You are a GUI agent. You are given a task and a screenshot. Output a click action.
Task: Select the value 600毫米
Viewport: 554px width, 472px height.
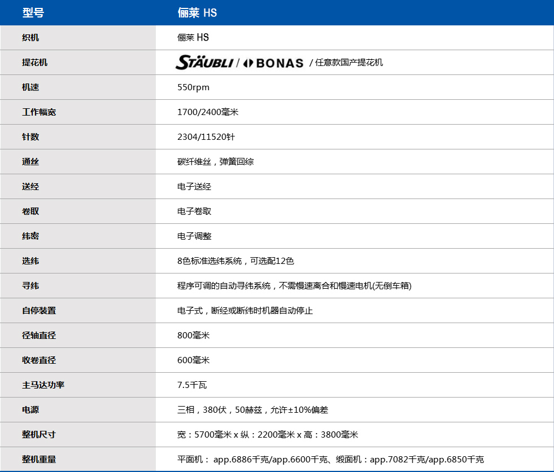point(193,360)
